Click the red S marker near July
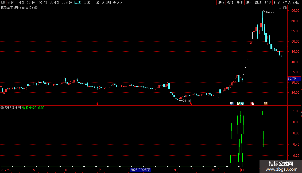This screenshot has height=173, width=302. [x=97, y=104]
